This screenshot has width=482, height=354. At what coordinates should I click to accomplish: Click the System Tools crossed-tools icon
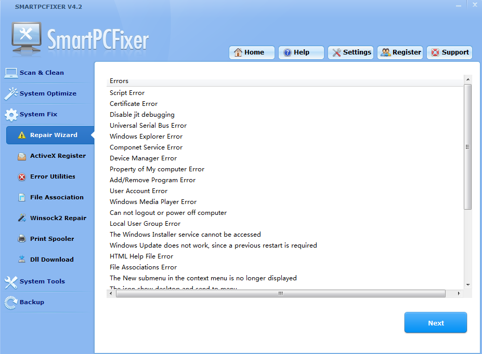pos(11,282)
